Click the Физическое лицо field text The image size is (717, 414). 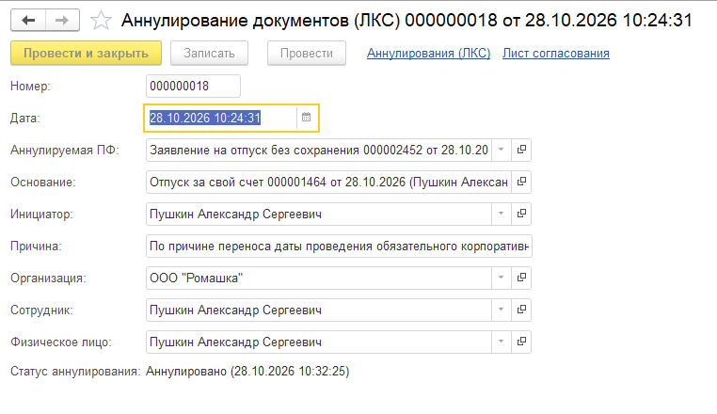tap(319, 342)
